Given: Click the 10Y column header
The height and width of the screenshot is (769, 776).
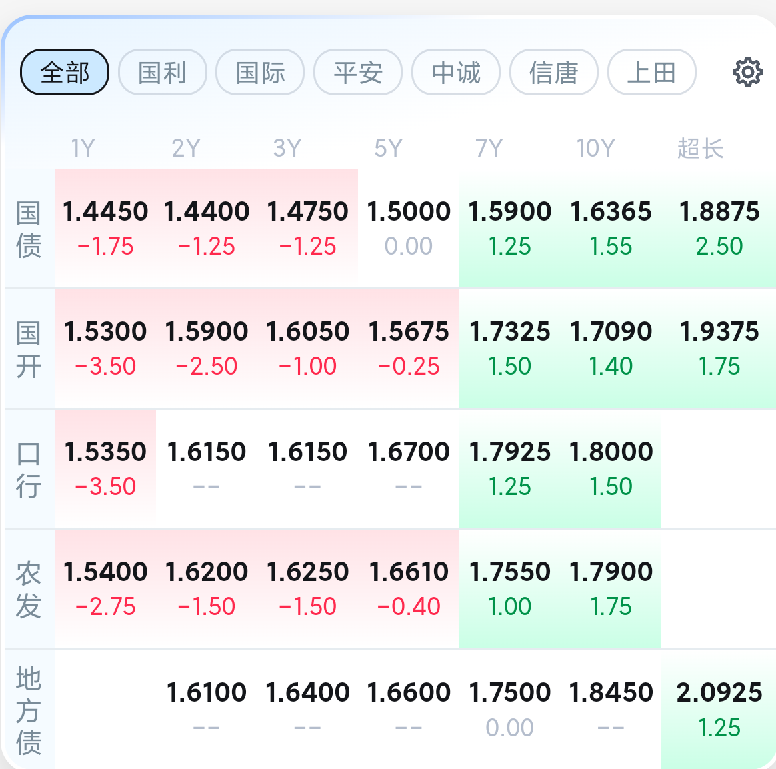Looking at the screenshot, I should [595, 148].
